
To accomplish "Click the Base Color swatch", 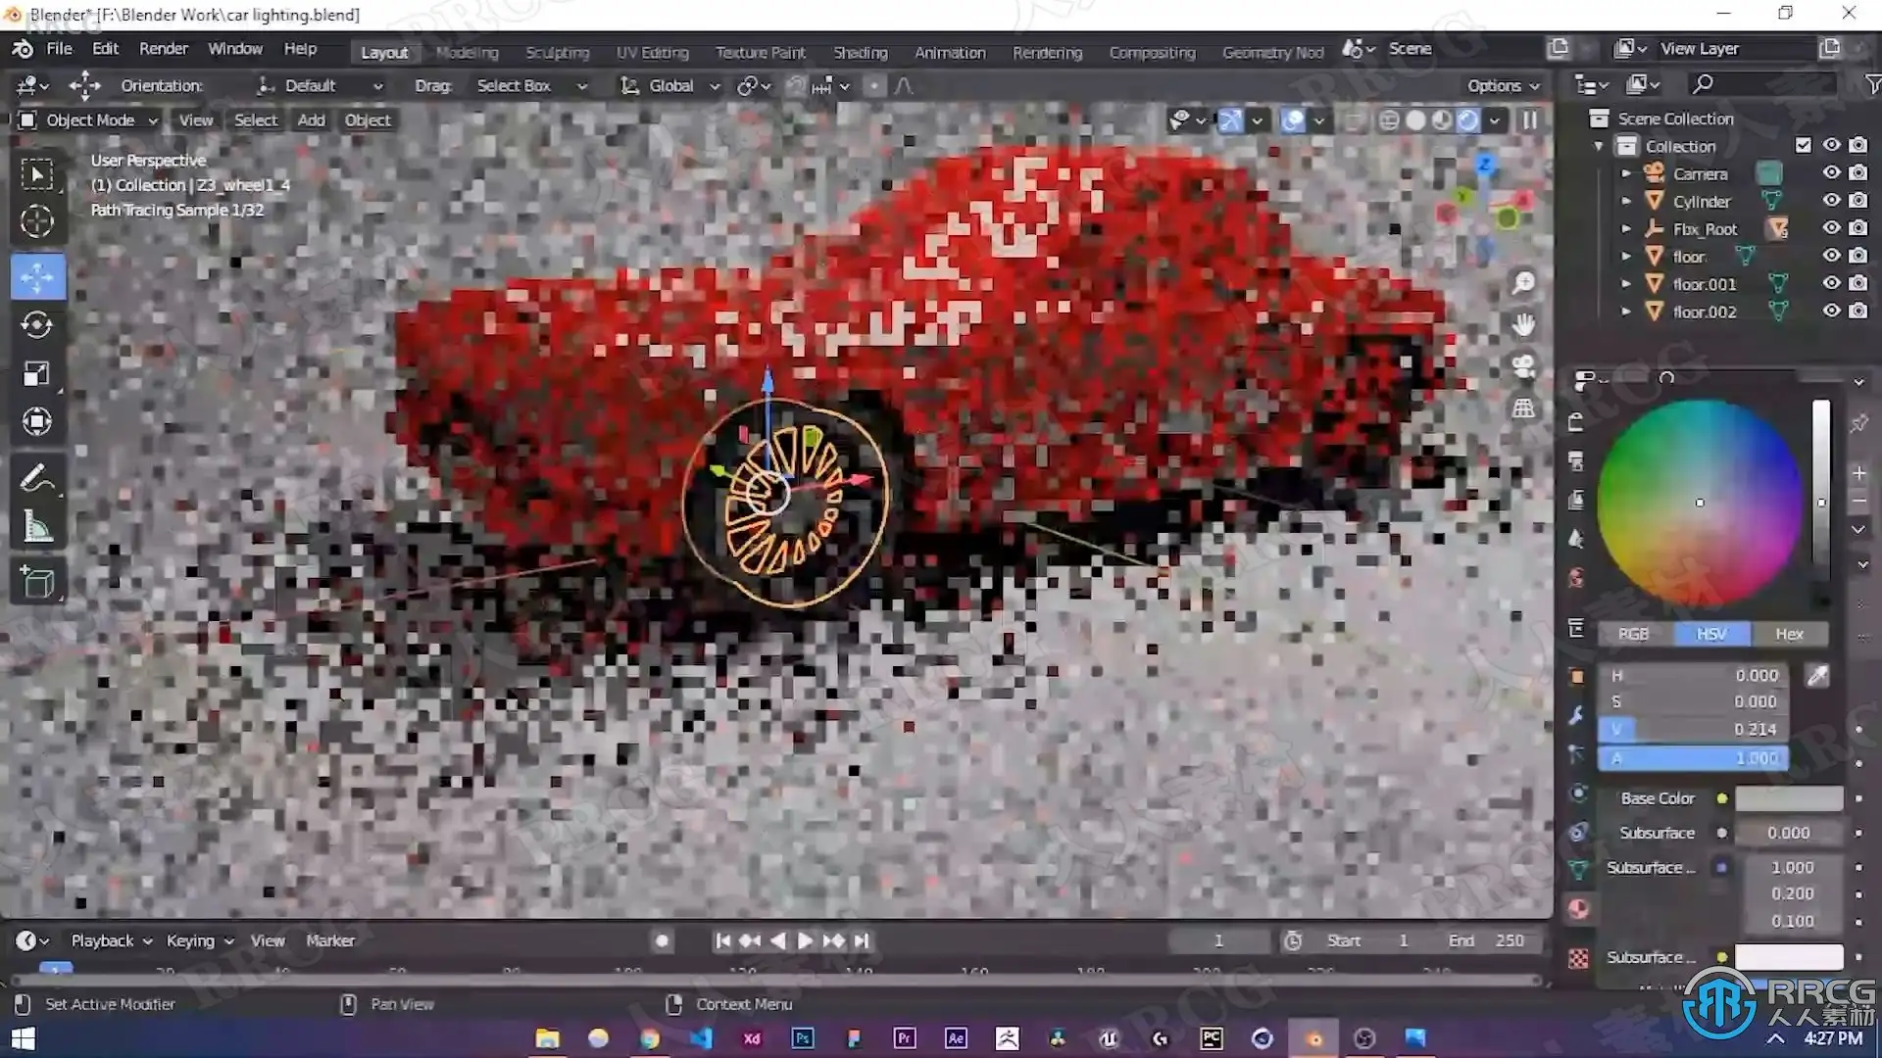I will [x=1789, y=798].
